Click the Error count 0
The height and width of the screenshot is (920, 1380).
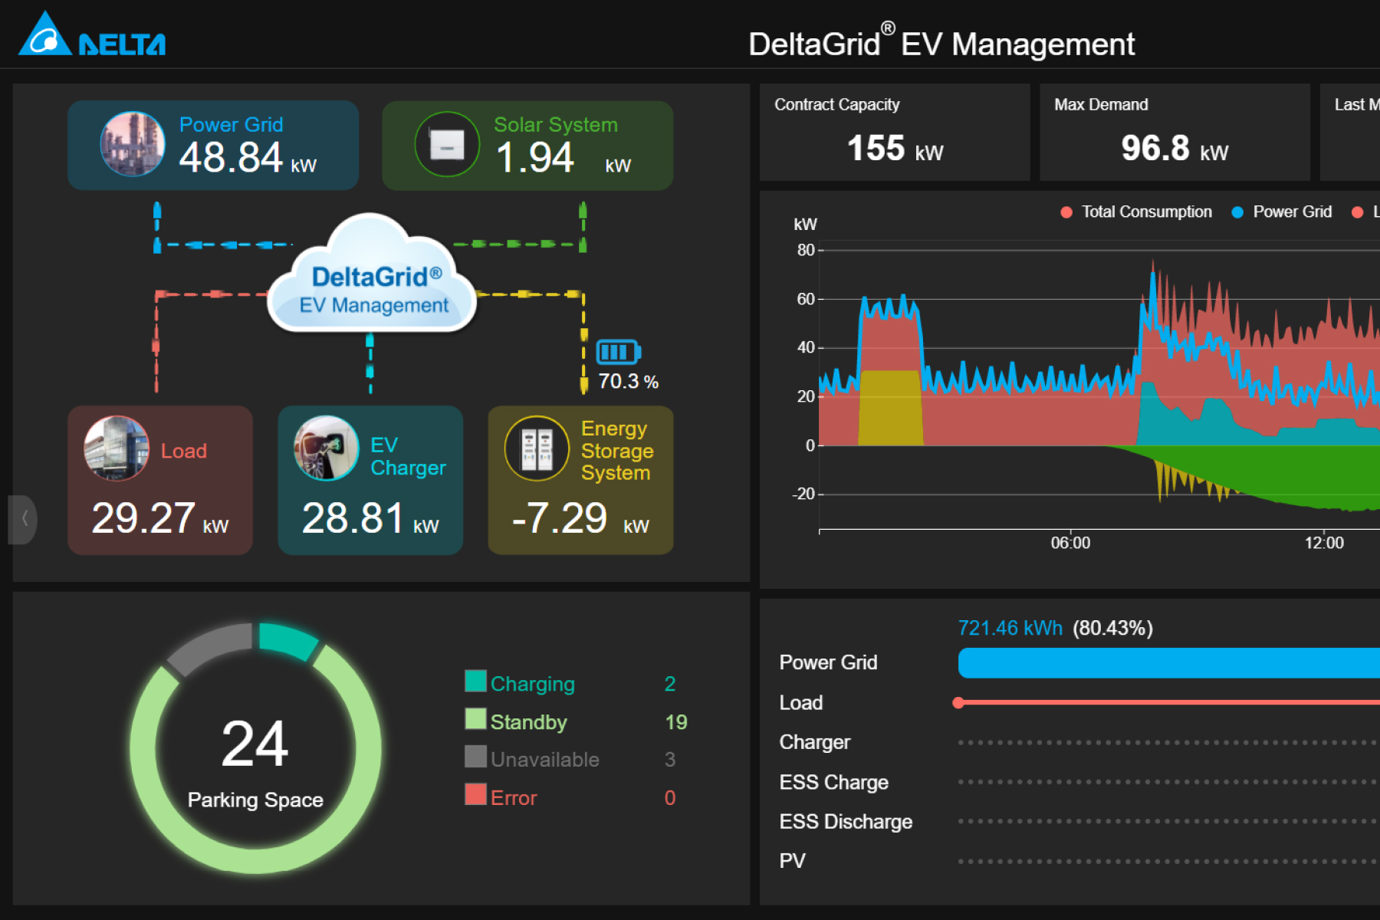click(x=670, y=798)
